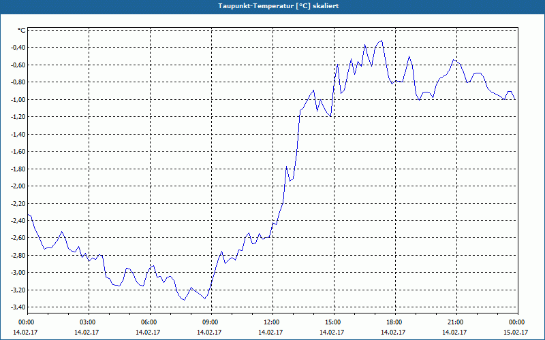Click the y-axis value '-3,40'

[19, 307]
